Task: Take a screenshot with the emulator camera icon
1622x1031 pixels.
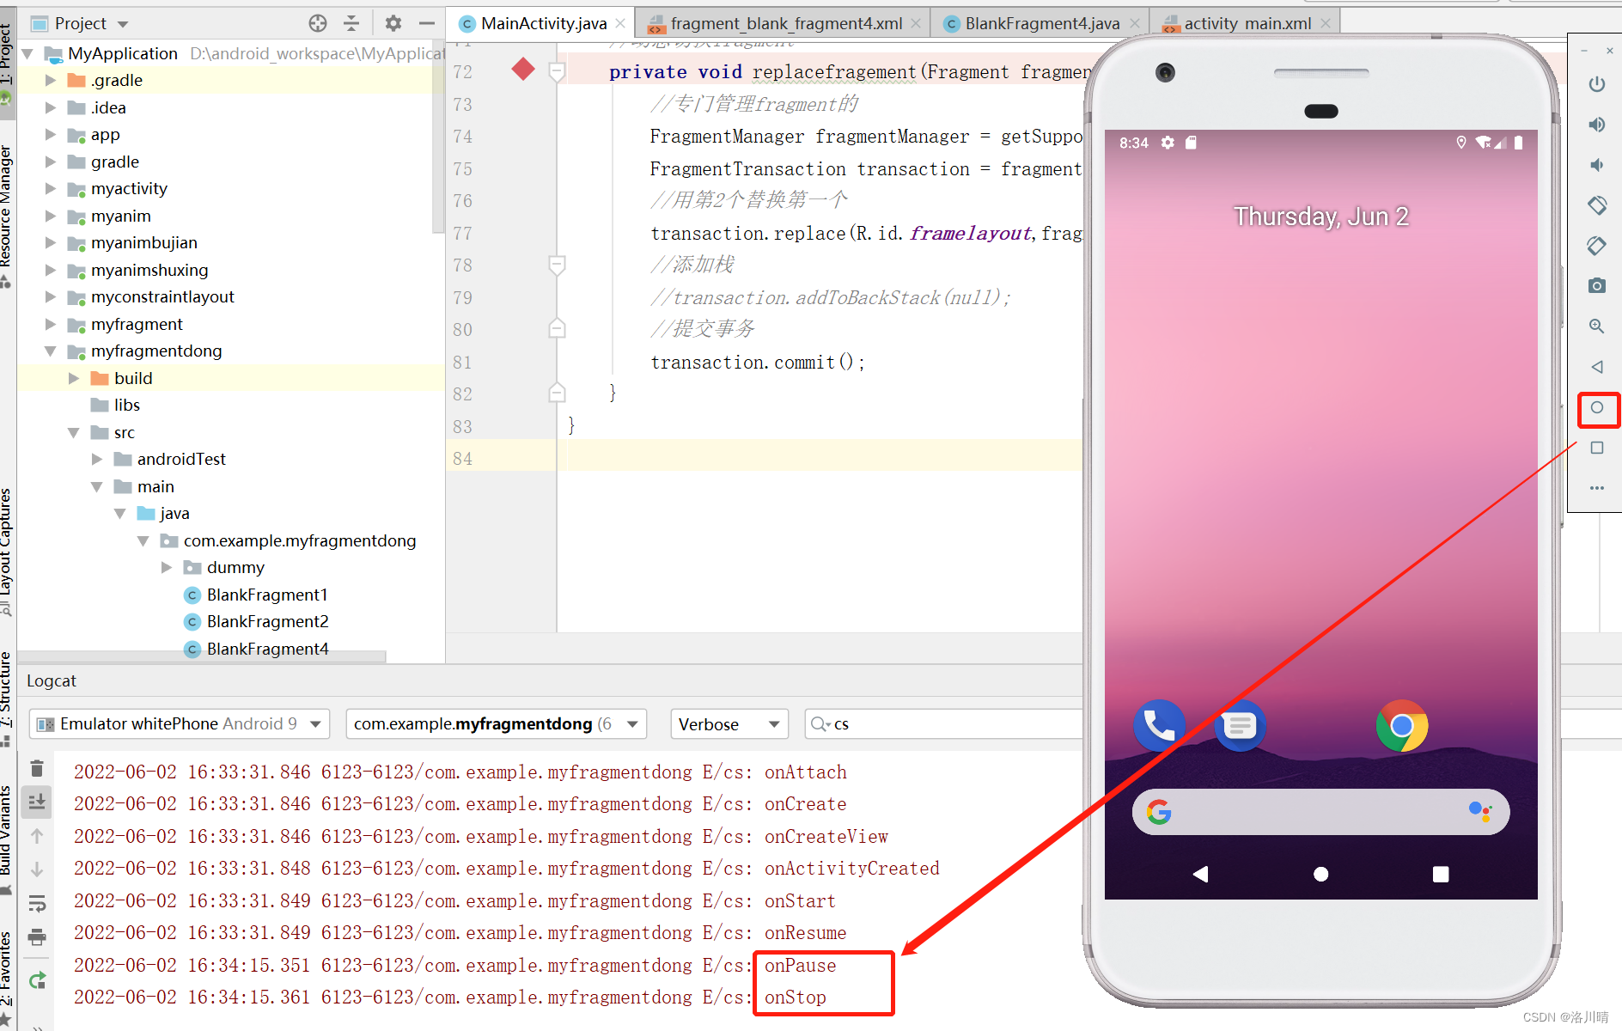Action: (1597, 285)
